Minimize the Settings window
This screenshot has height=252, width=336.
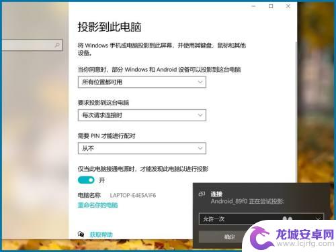[x=253, y=6]
